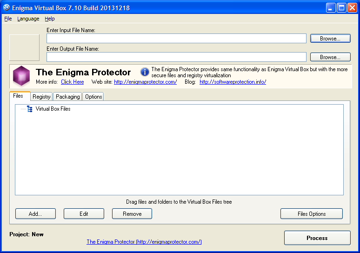This screenshot has height=253, width=360.
Task: Close the Enigma Virtual Box window
Action: tap(352, 8)
